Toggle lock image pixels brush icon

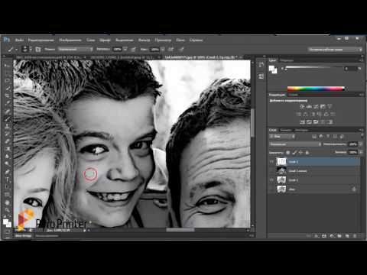(294, 153)
